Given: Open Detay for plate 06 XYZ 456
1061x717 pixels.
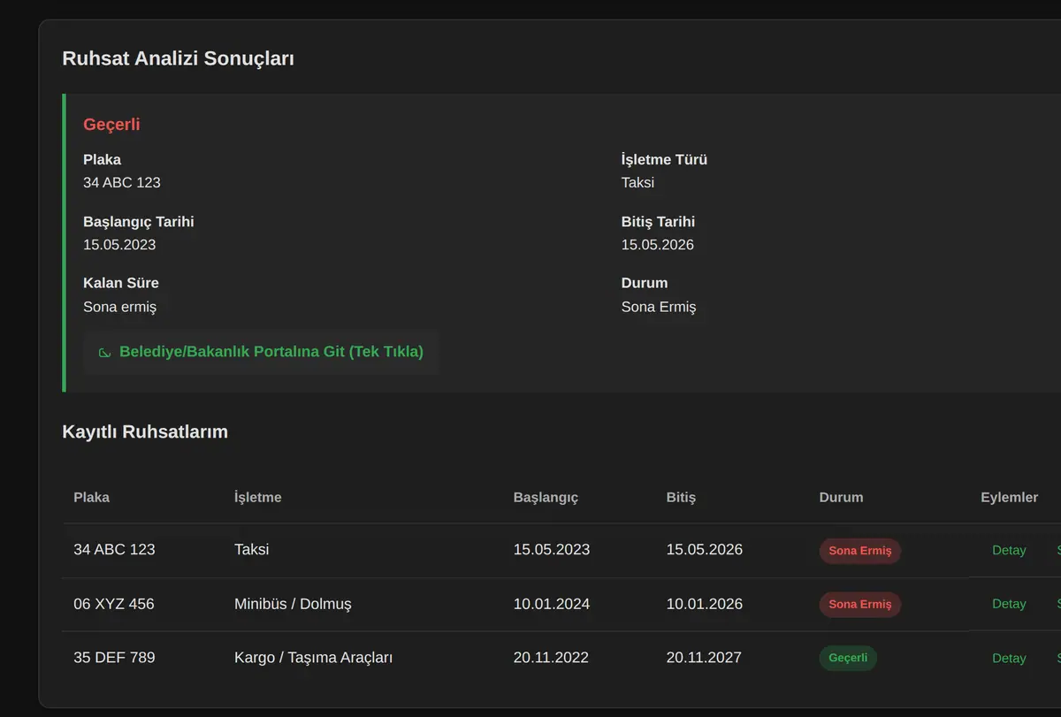Looking at the screenshot, I should 1009,604.
